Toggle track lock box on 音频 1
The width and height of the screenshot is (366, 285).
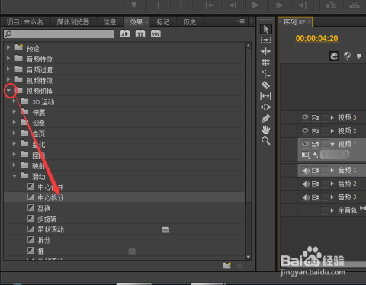325,171
